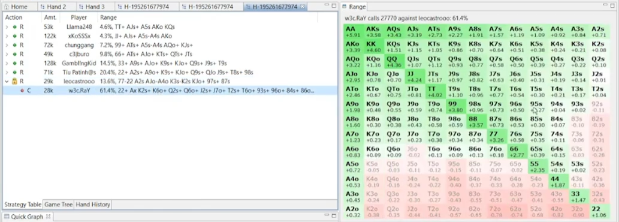Click the AKs hand cell
This screenshot has height=222, width=619.
[x=375, y=31]
